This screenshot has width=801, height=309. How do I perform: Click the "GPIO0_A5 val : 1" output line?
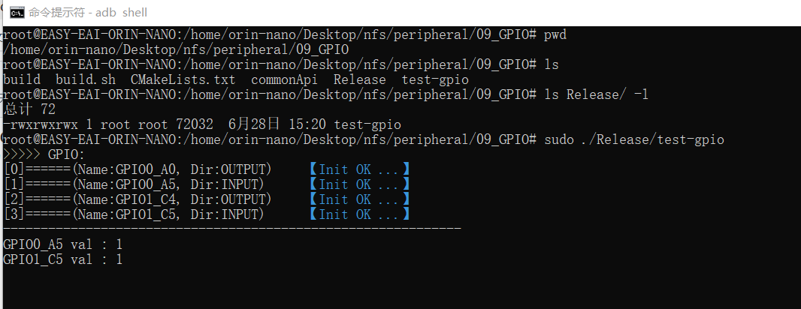click(x=62, y=244)
